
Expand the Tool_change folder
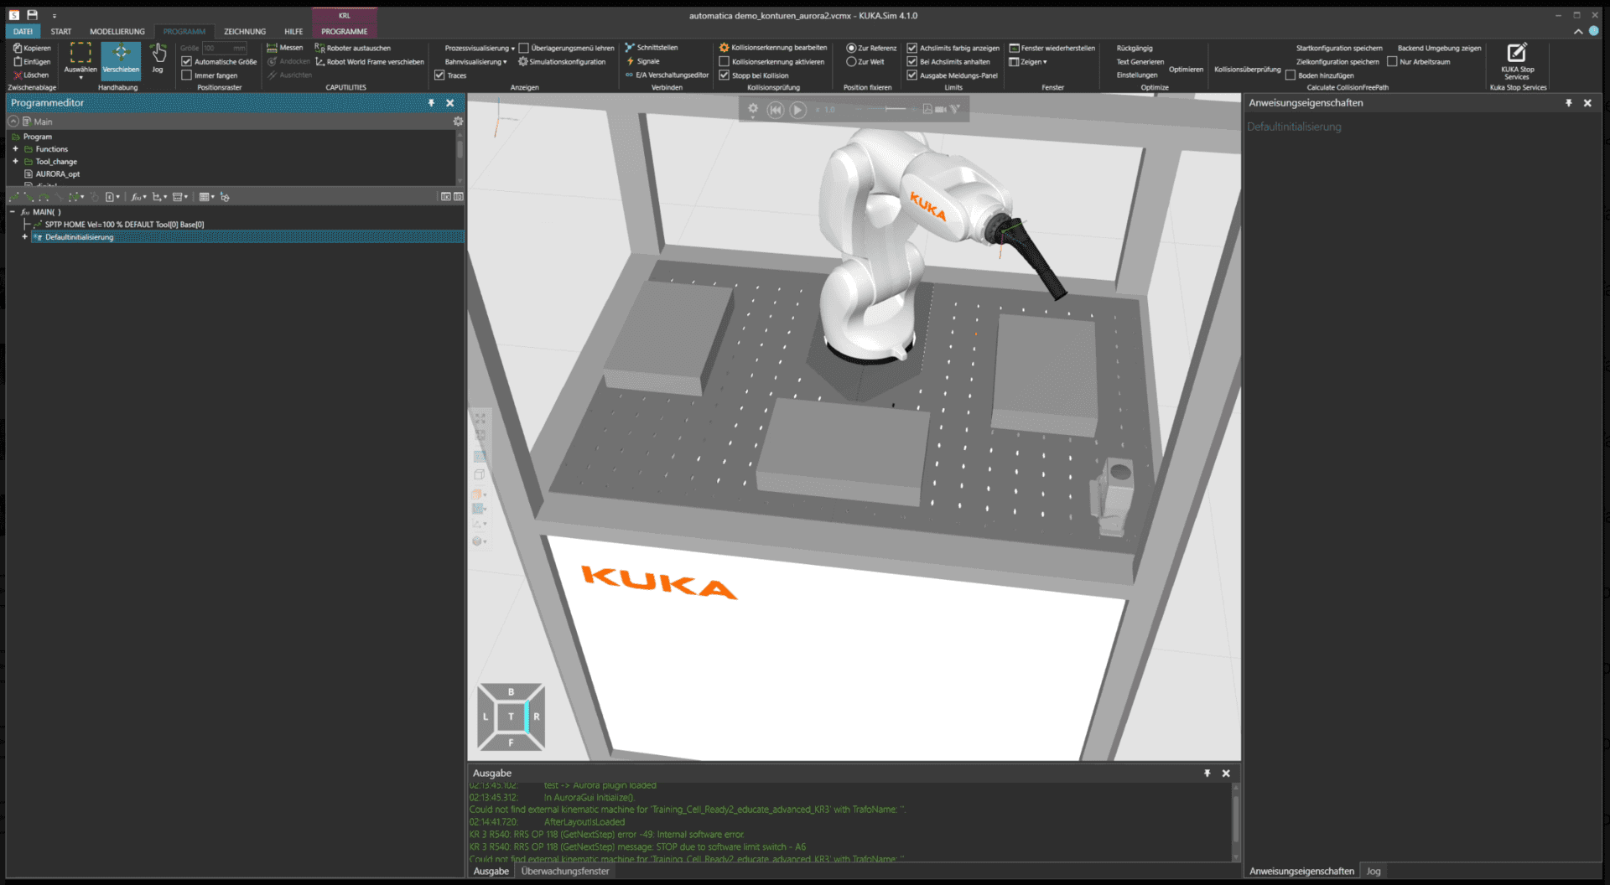(x=15, y=161)
